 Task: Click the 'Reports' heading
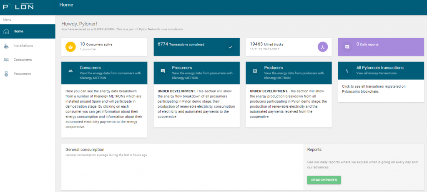tap(314, 150)
